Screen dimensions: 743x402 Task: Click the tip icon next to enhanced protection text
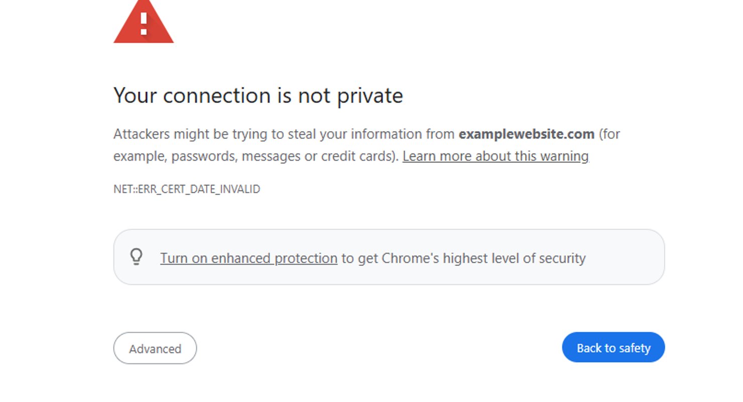click(x=137, y=258)
